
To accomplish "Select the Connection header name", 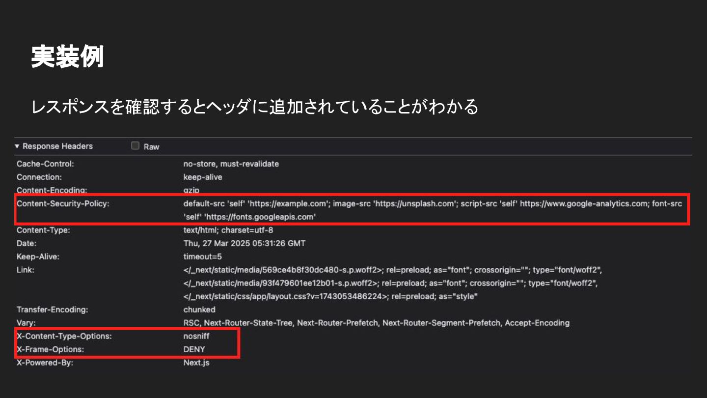I will tap(39, 177).
